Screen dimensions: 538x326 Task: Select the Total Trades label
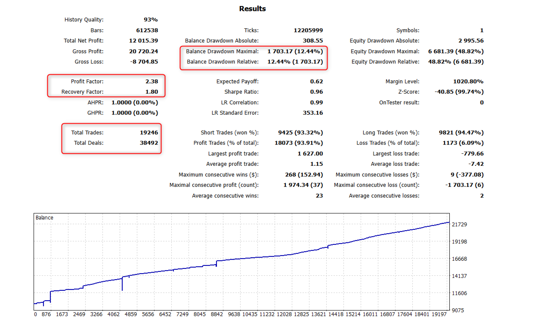[x=87, y=133]
